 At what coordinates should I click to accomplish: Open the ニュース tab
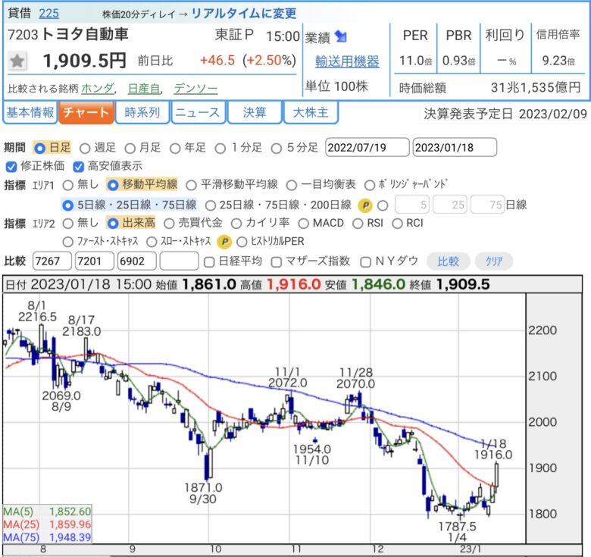point(199,112)
